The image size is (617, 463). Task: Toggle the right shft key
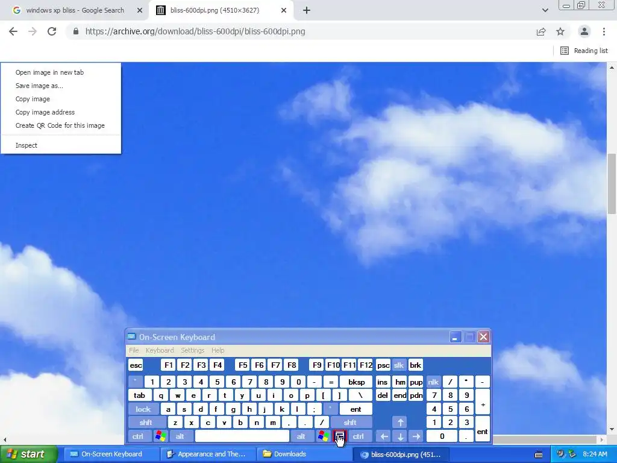tap(350, 423)
